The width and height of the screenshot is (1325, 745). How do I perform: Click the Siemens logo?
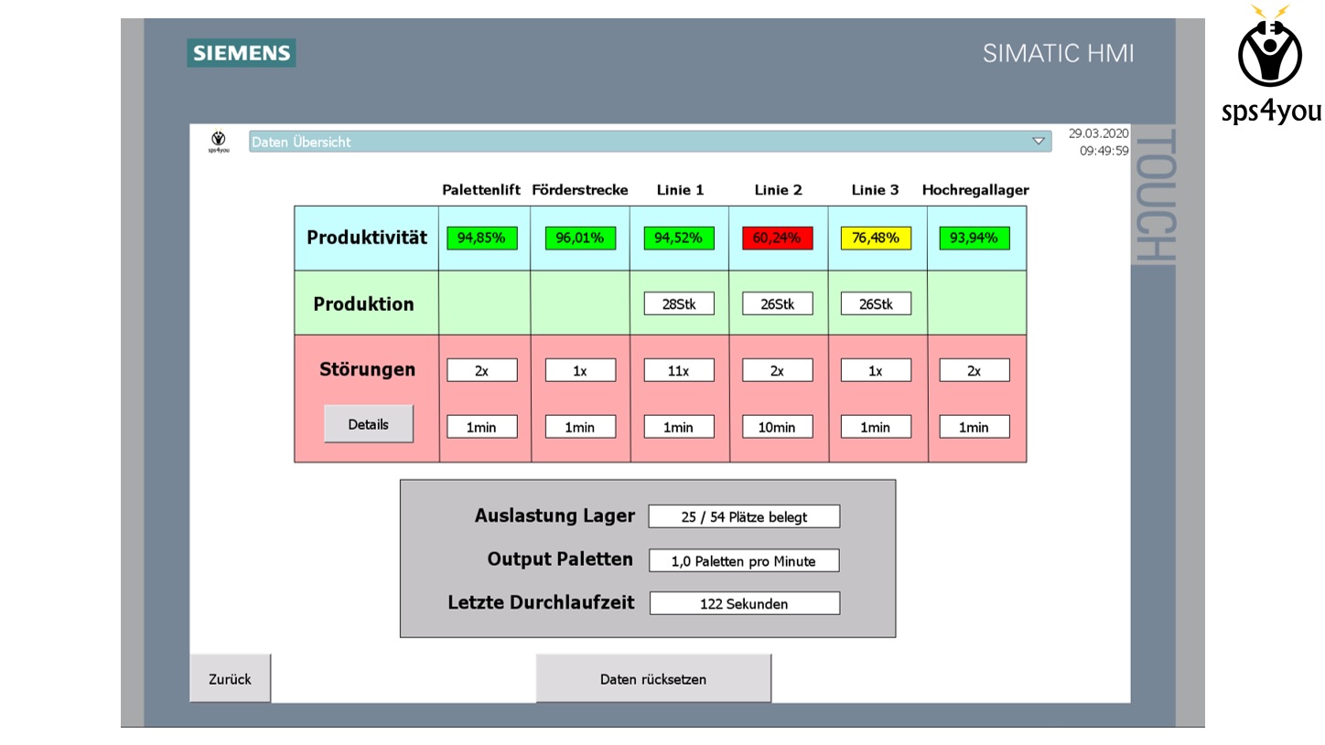click(x=242, y=53)
